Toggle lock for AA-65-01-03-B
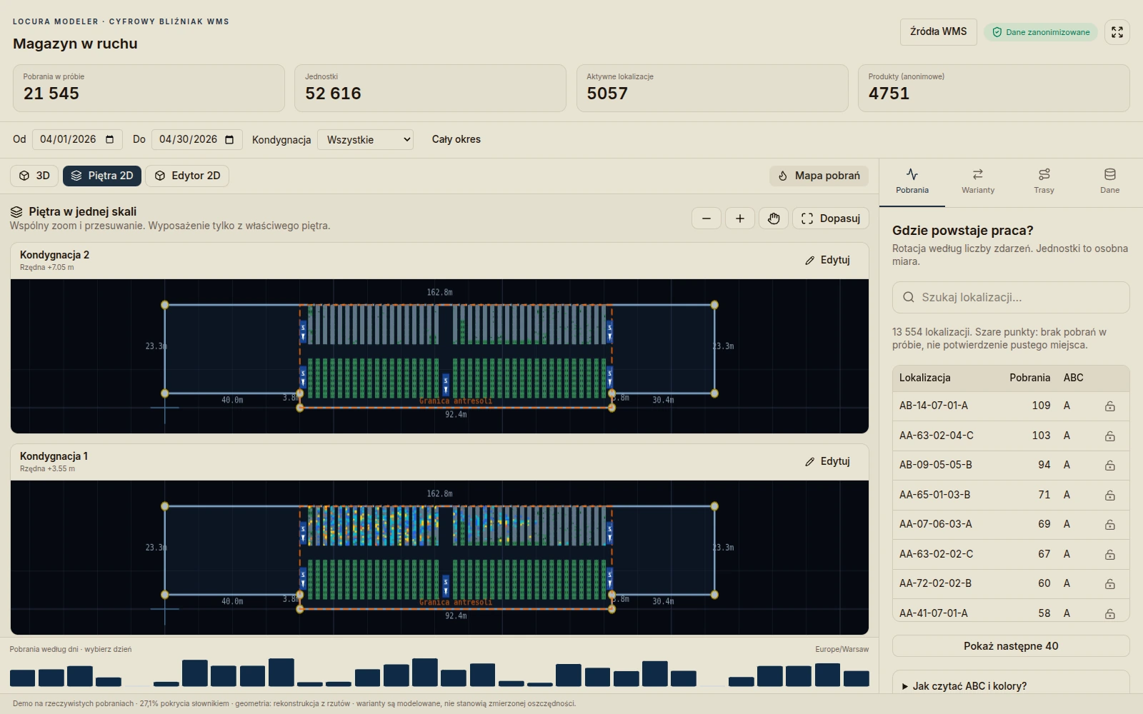Image resolution: width=1143 pixels, height=714 pixels. coord(1110,496)
